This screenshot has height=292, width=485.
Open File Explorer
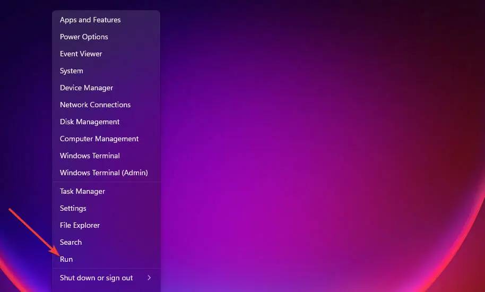point(80,225)
